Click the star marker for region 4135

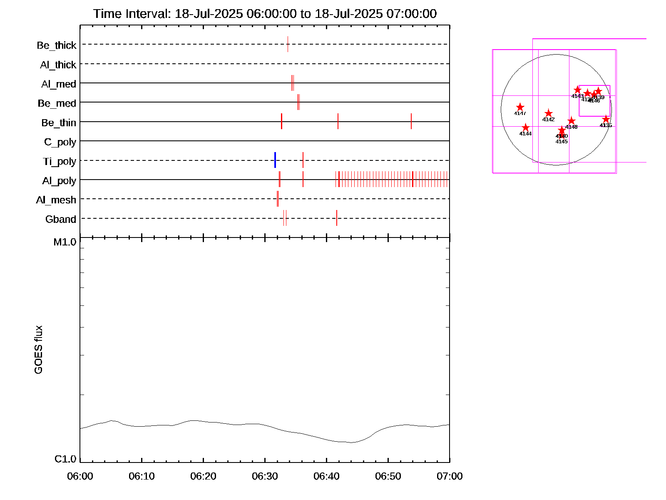(x=606, y=119)
